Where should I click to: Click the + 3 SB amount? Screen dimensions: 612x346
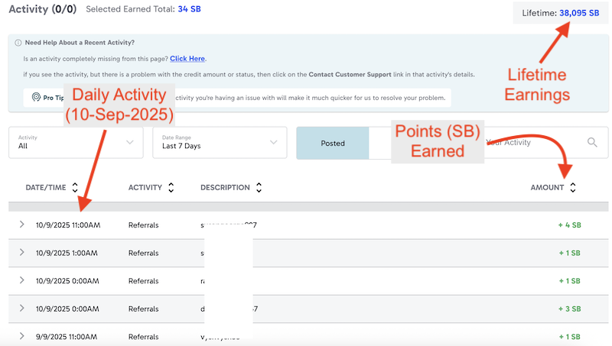click(x=569, y=309)
